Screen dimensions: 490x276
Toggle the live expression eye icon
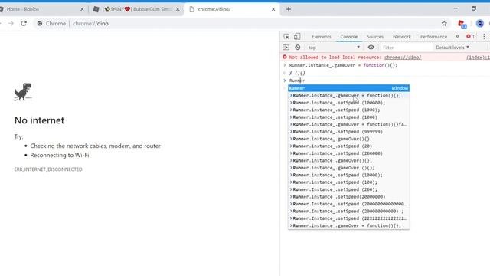pyautogui.click(x=371, y=48)
